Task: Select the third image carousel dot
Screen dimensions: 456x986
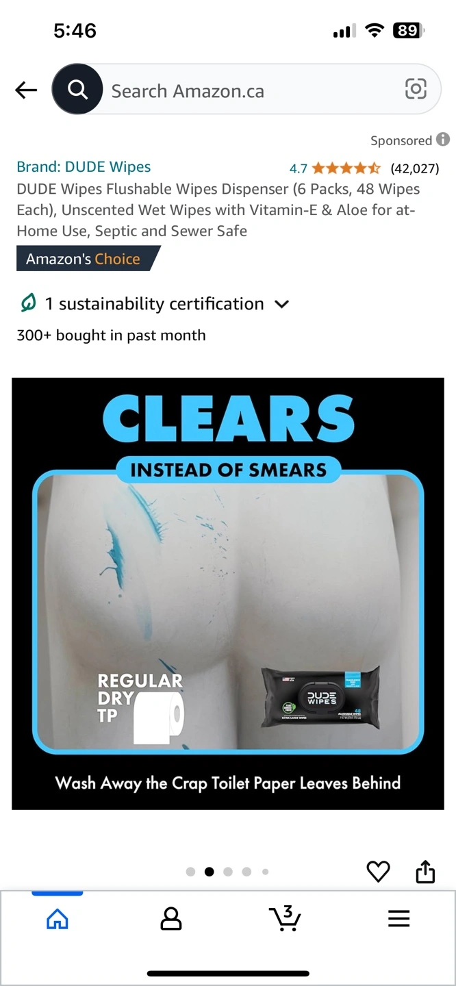Action: [228, 872]
